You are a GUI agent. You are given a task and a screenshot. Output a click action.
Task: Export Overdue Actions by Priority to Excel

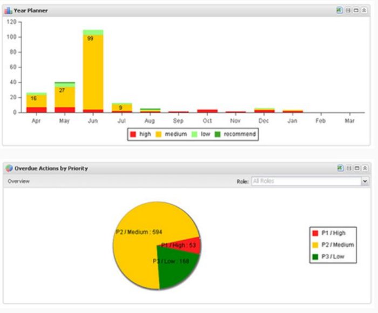click(340, 168)
